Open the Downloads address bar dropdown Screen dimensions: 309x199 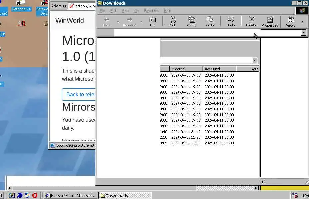[303, 33]
